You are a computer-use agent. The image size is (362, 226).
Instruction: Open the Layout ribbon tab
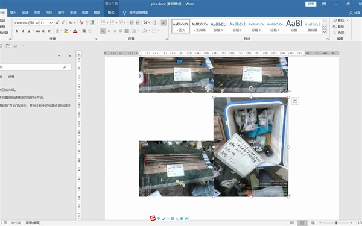point(37,13)
